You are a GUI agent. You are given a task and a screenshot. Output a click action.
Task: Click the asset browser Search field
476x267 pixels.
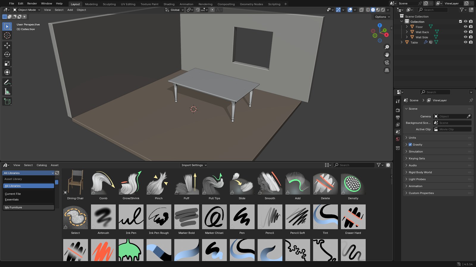coord(354,165)
